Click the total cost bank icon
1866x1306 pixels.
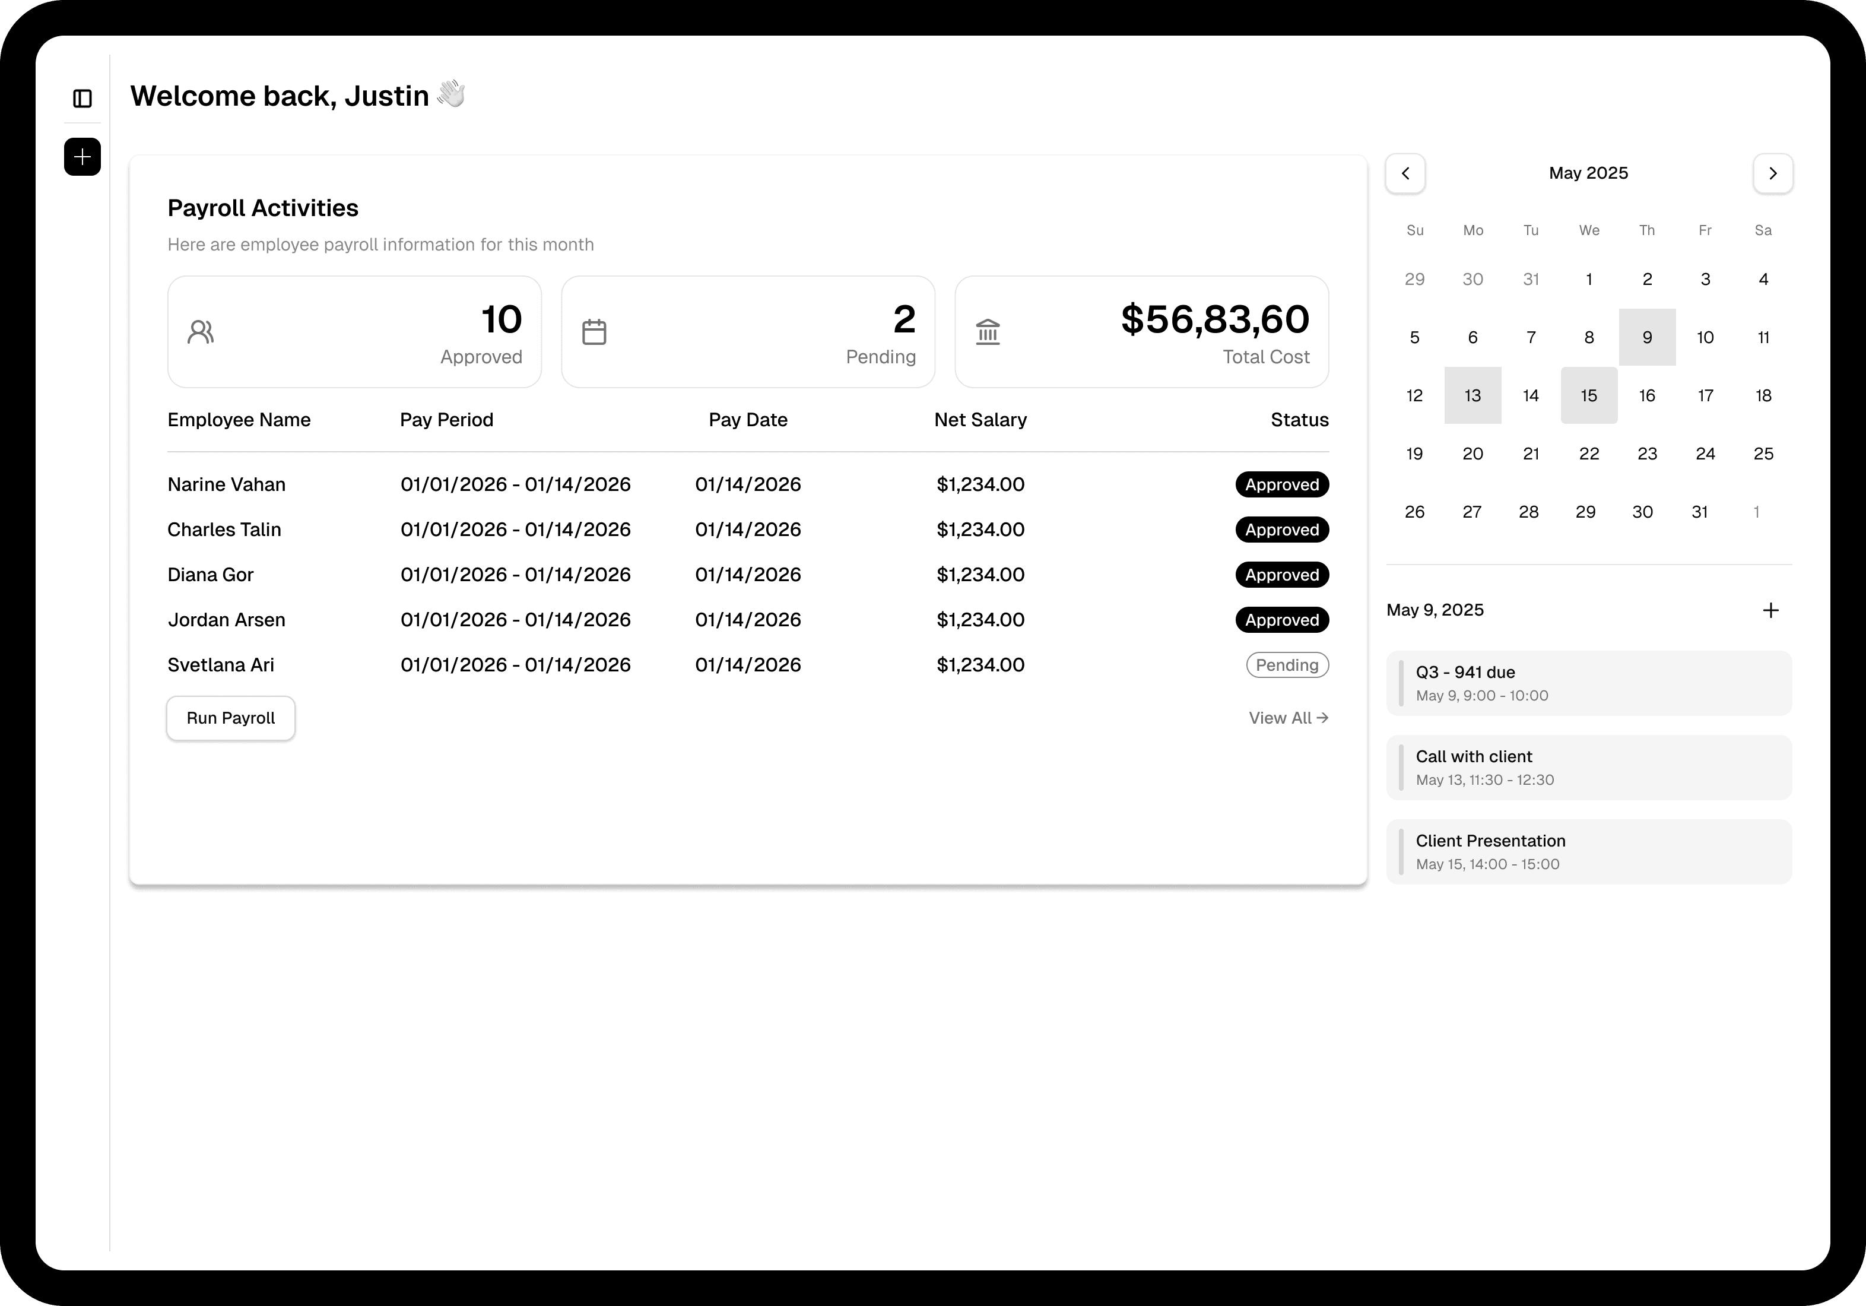988,332
